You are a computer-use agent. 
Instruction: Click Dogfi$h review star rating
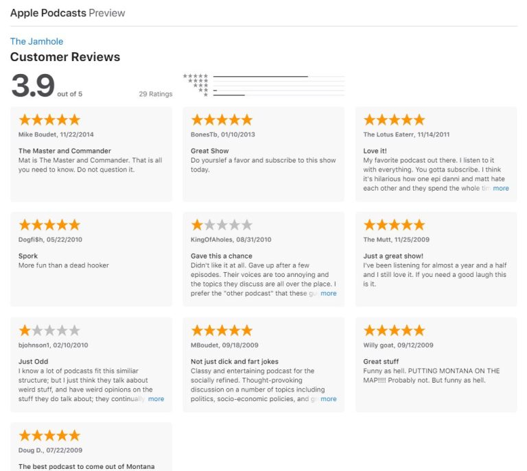coord(49,225)
